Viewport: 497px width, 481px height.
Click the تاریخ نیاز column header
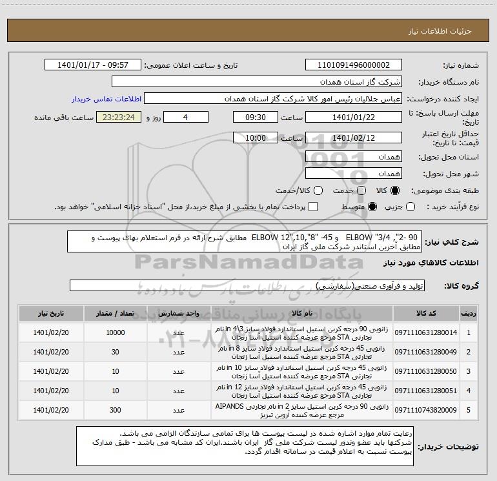pos(51,313)
